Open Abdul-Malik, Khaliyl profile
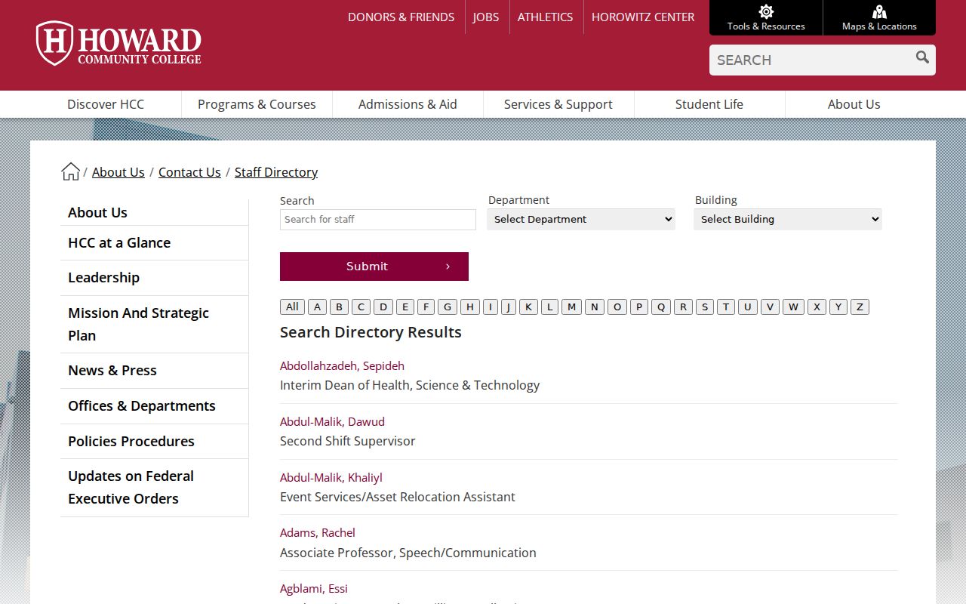The width and height of the screenshot is (966, 604). coord(331,477)
